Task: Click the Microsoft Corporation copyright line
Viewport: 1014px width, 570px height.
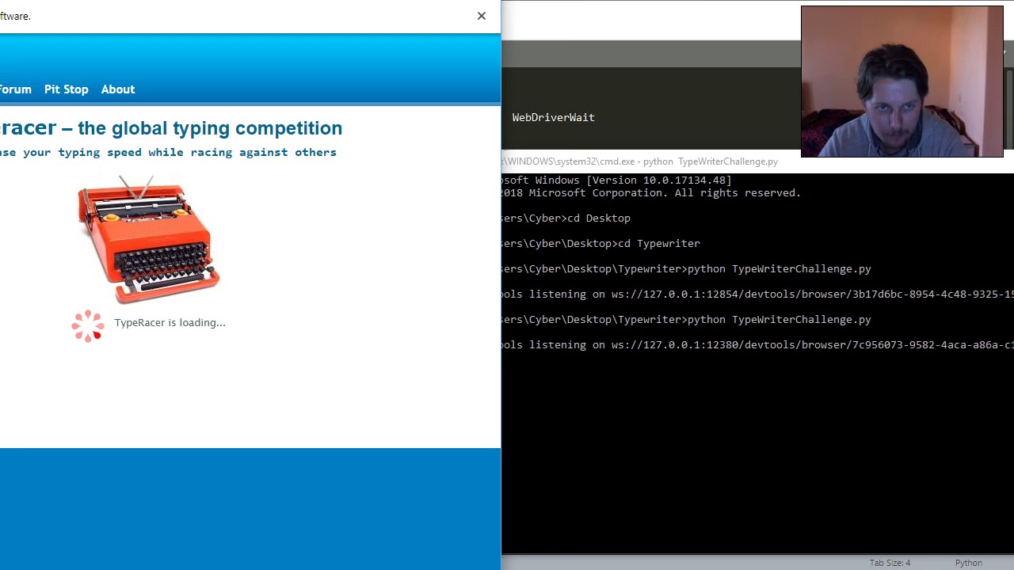Action: (x=651, y=193)
